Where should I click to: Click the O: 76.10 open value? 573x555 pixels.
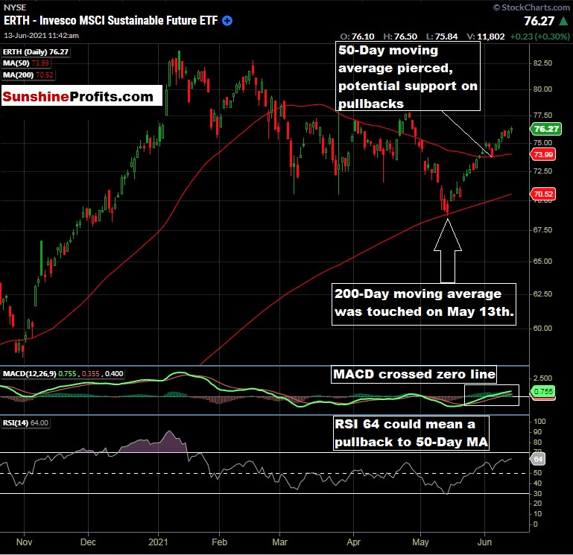tap(357, 37)
